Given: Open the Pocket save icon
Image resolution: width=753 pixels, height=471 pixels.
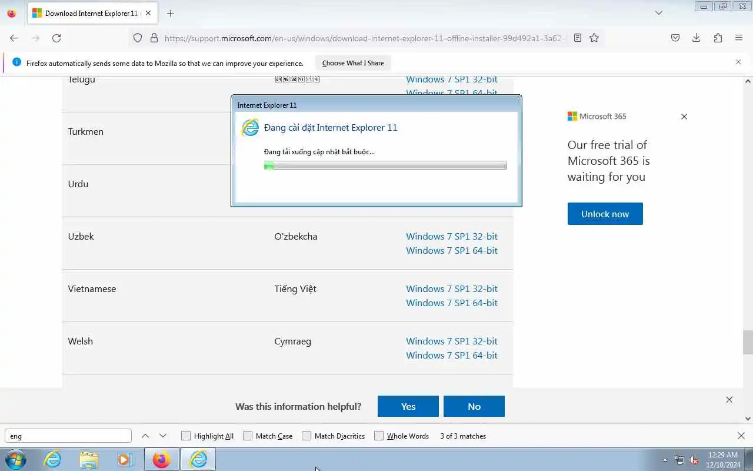Looking at the screenshot, I should 675,38.
